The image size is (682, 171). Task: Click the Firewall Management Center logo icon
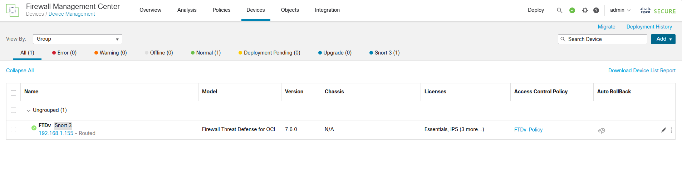pyautogui.click(x=13, y=10)
